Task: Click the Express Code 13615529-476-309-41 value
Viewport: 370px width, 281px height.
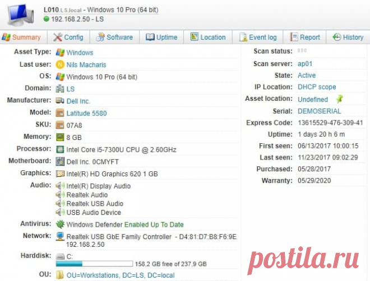Action: (330, 123)
